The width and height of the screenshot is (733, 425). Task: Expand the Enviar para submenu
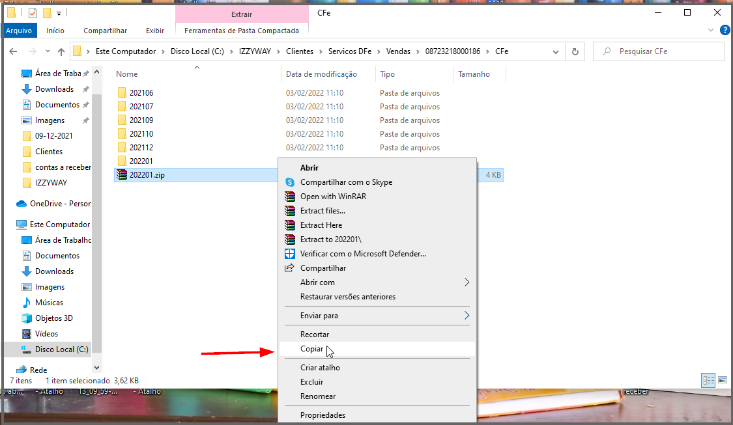pyautogui.click(x=467, y=316)
